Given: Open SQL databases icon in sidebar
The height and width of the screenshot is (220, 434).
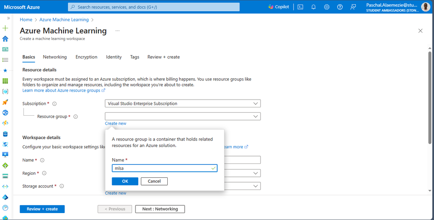Looking at the screenshot, I should (x=5, y=134).
